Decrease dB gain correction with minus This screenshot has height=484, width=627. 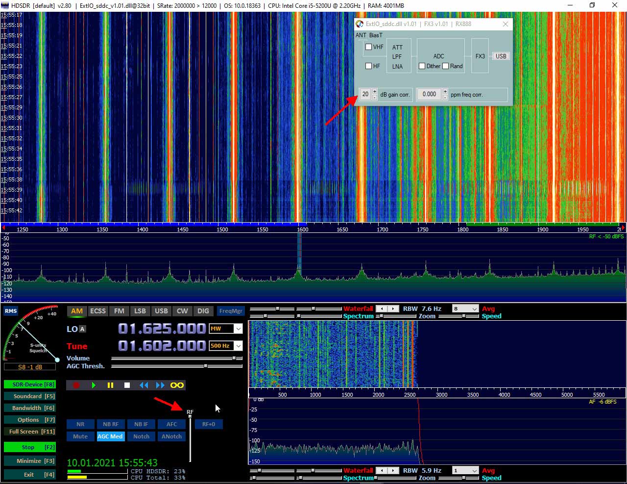click(x=375, y=97)
